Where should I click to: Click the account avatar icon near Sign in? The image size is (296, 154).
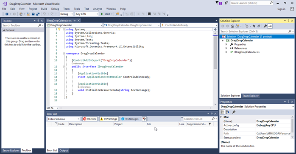(x=292, y=9)
